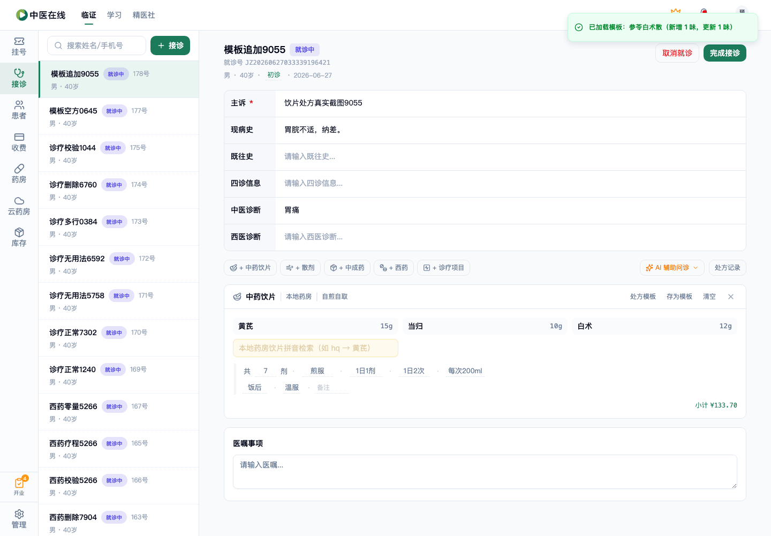The height and width of the screenshot is (536, 771).
Task: Change the 煎服 usage option
Action: pos(317,371)
